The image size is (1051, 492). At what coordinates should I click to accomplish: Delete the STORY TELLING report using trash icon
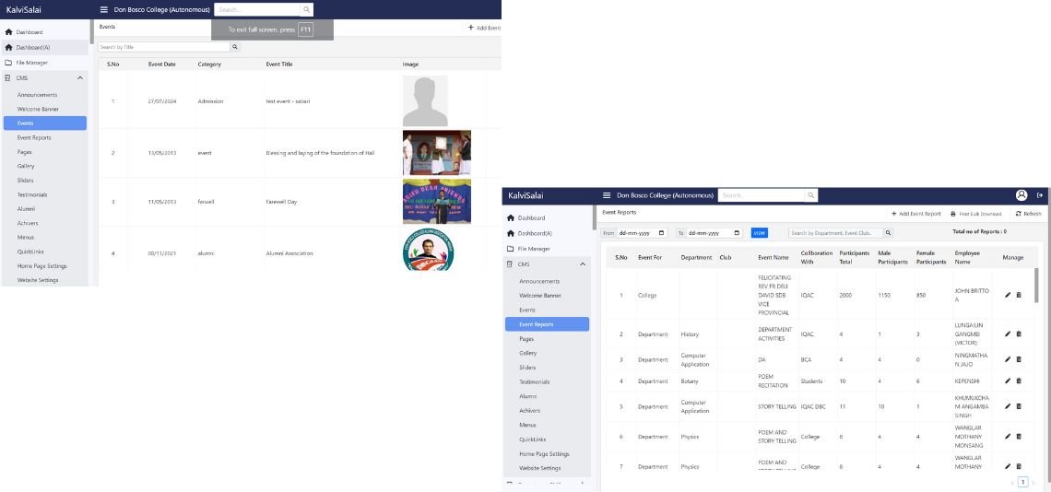(1019, 406)
